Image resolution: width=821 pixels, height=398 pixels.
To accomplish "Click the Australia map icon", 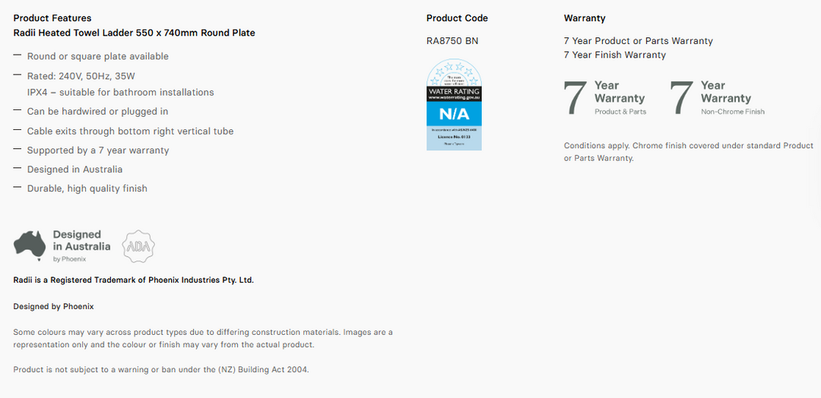I will click(30, 245).
